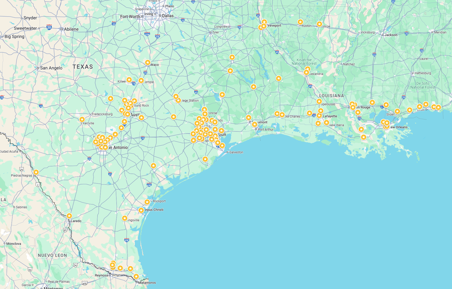
Task: Select the Jackson city label
Action: [391, 35]
